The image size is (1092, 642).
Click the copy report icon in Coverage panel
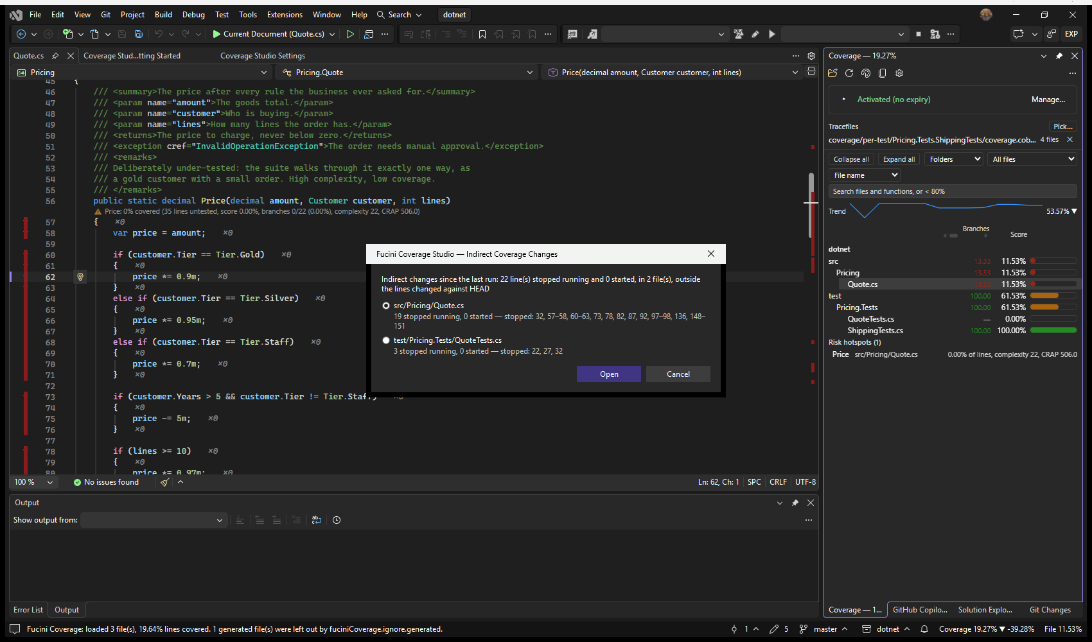883,73
